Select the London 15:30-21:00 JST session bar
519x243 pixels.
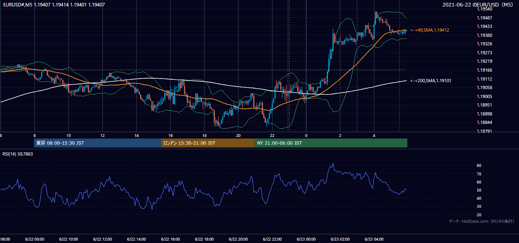point(208,143)
